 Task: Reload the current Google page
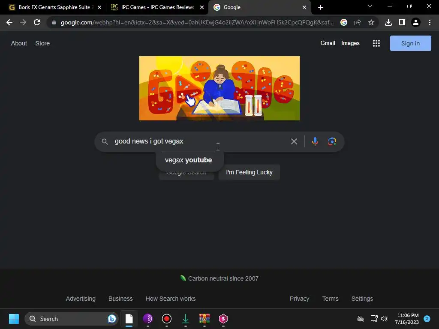(x=37, y=22)
